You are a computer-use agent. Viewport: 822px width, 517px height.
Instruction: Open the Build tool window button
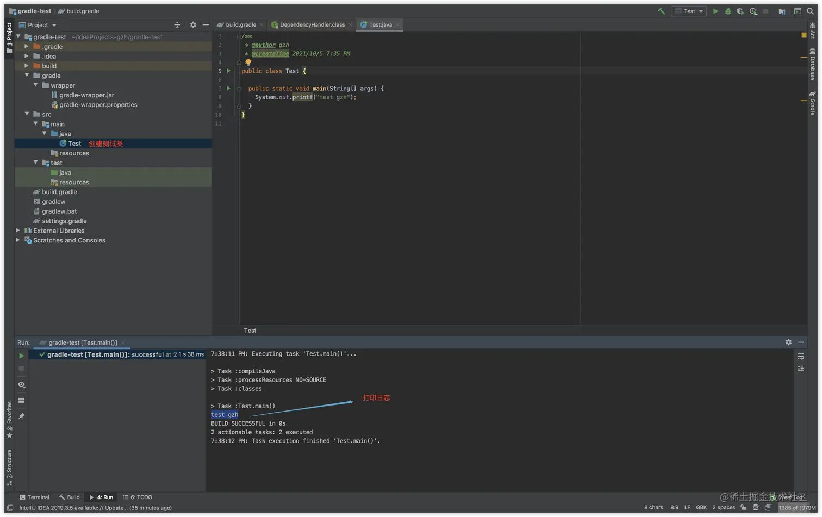pos(70,497)
